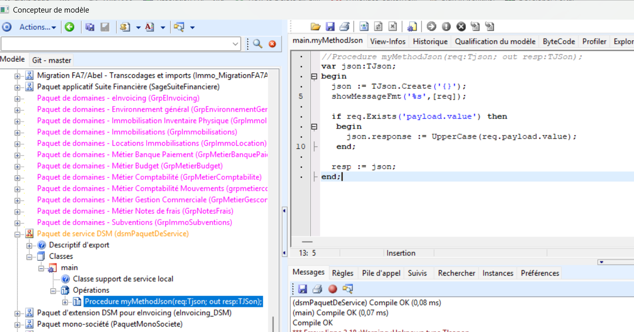
Task: Save code using the editor toolbar floppy disk
Action: (330, 27)
